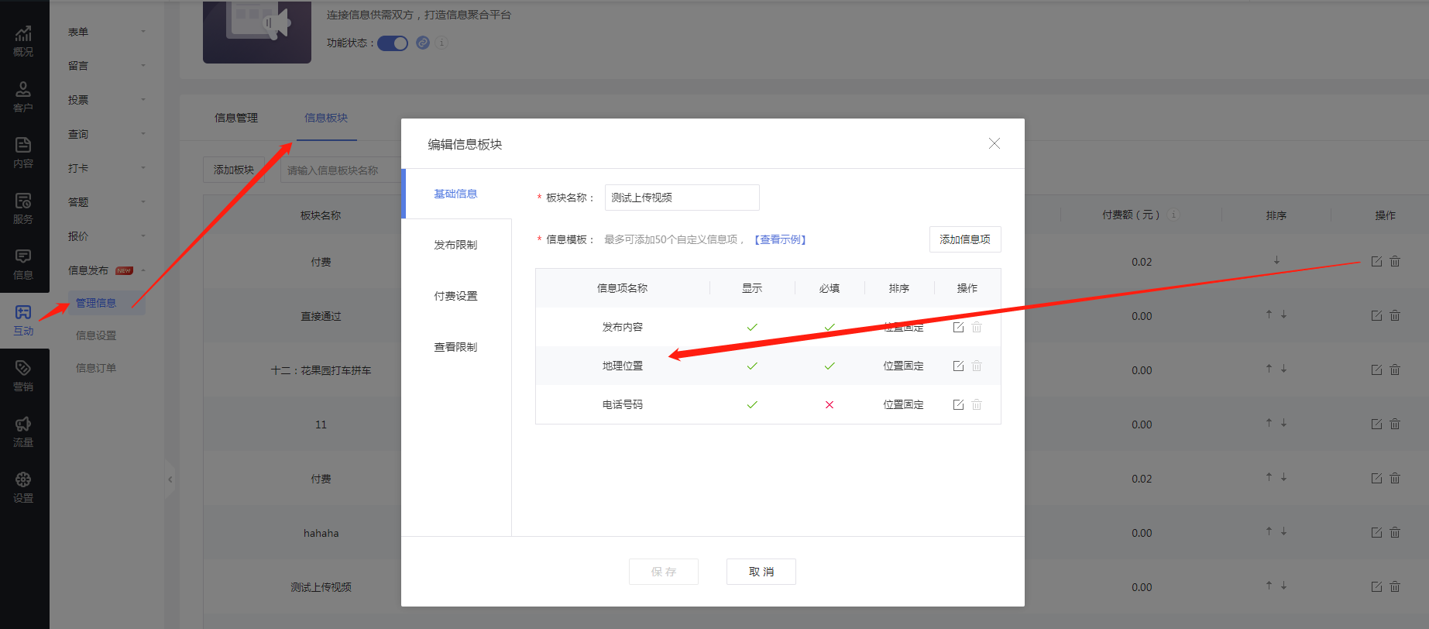Screen dimensions: 1429x629
Task: Click edit icon in 0.02 first row
Action: click(x=1376, y=261)
